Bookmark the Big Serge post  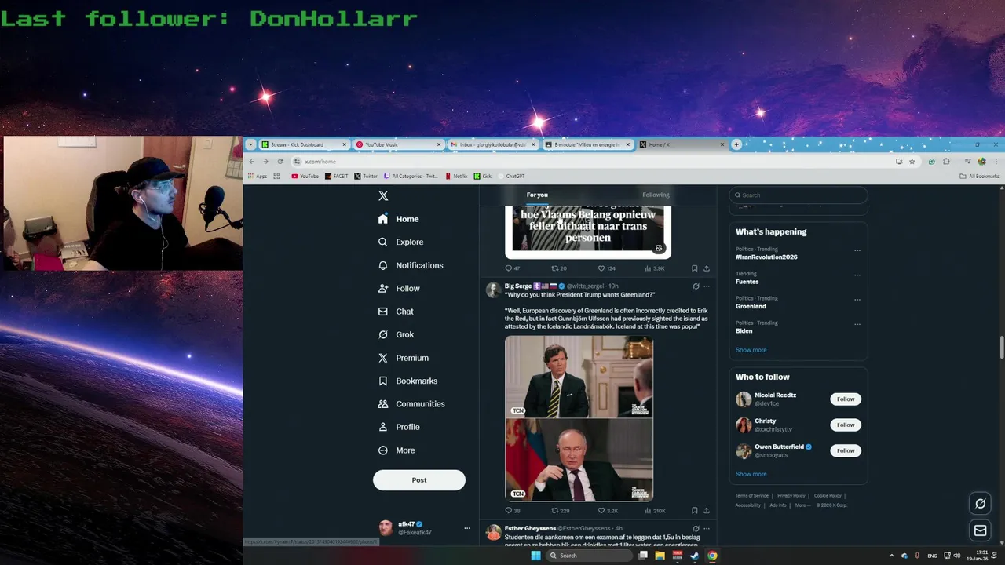click(x=695, y=511)
